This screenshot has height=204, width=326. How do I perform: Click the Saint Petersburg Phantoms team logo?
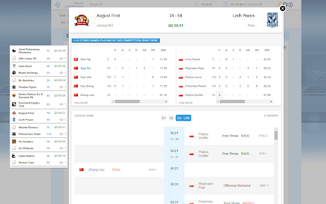coord(14,51)
